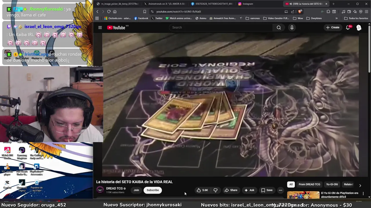
Task: Click the Ask button under the video
Action: click(x=249, y=190)
